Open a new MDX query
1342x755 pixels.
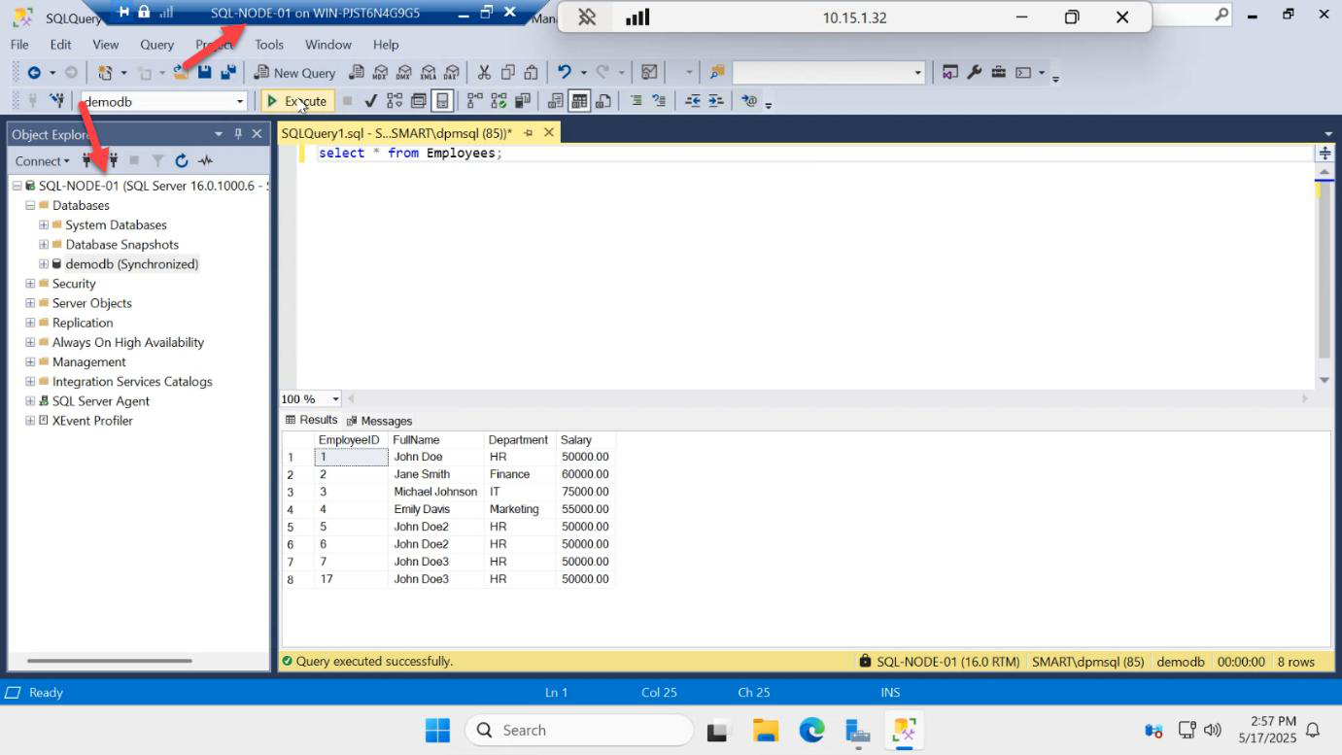click(x=380, y=73)
